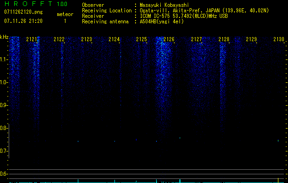Click the Receiving antenna label
Screen dimensions: 288x183
[105, 22]
